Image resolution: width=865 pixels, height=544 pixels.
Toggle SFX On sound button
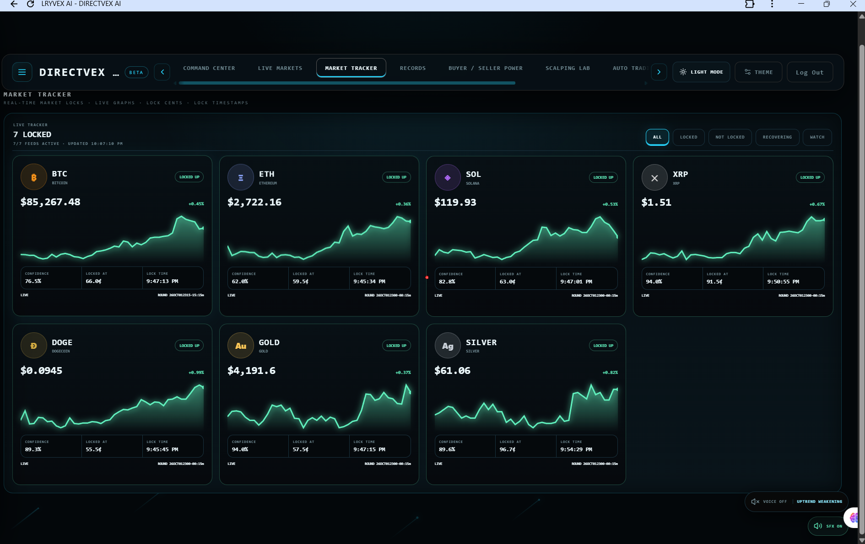[828, 526]
